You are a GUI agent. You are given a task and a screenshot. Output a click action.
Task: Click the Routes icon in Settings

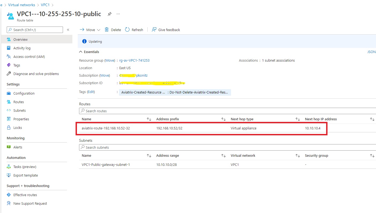9,102
